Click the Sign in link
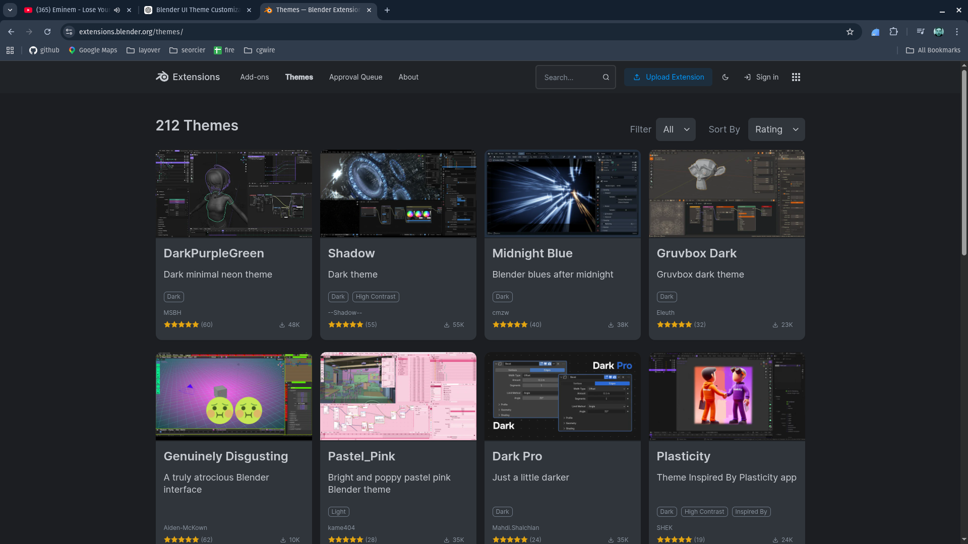This screenshot has height=544, width=968. pyautogui.click(x=761, y=77)
